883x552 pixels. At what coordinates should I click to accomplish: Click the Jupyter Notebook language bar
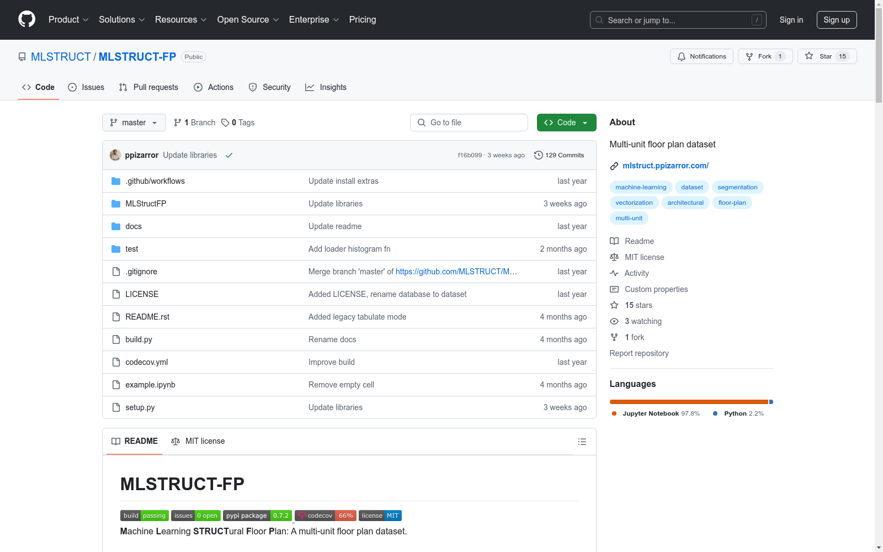click(689, 402)
